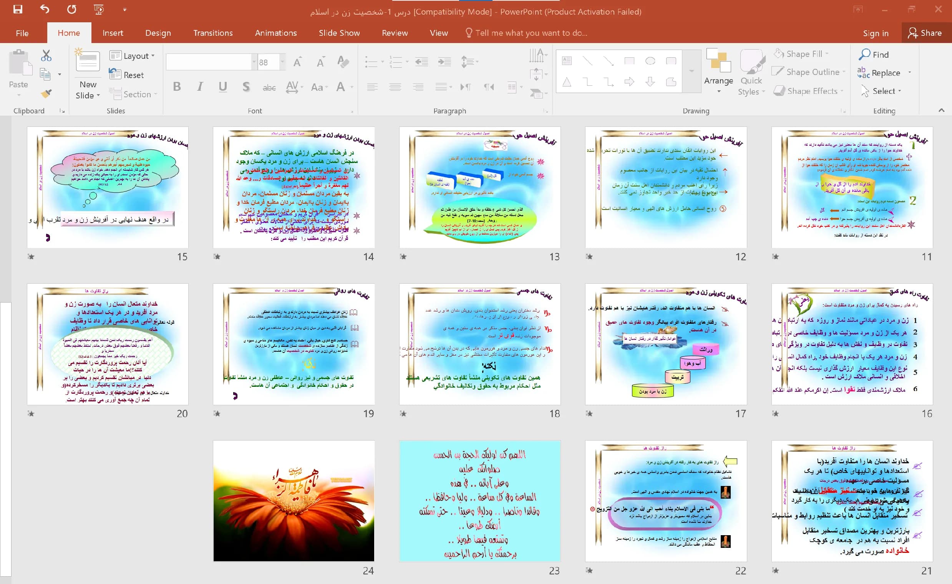The height and width of the screenshot is (584, 952).
Task: Open the Slide Show tab
Action: (x=339, y=33)
